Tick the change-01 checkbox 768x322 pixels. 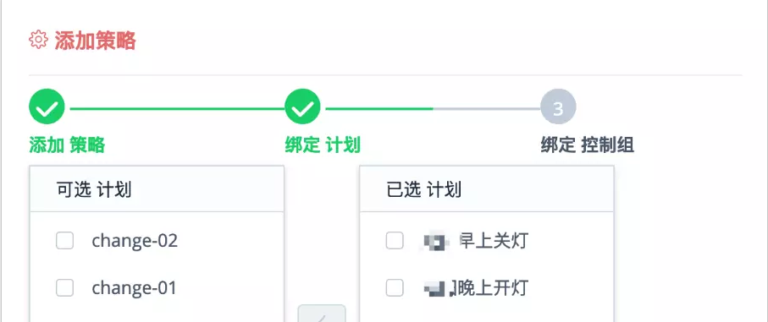tap(64, 288)
